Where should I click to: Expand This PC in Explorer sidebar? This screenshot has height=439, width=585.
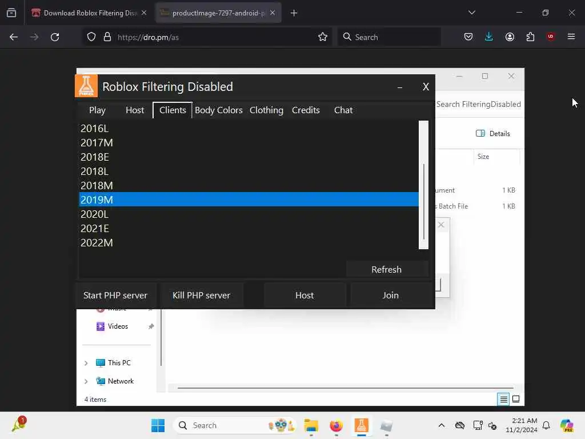(x=86, y=363)
